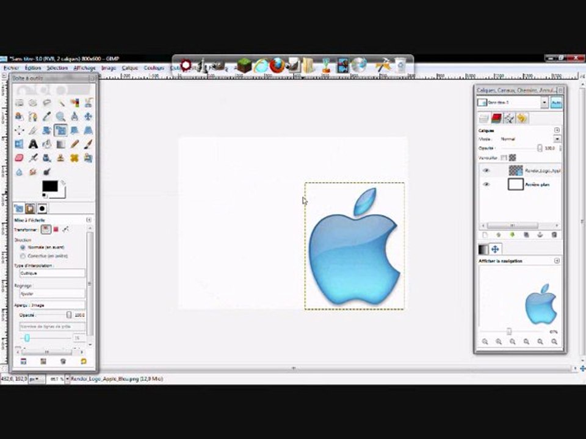Select the Alignment tool
The width and height of the screenshot is (586, 439).
[x=19, y=130]
